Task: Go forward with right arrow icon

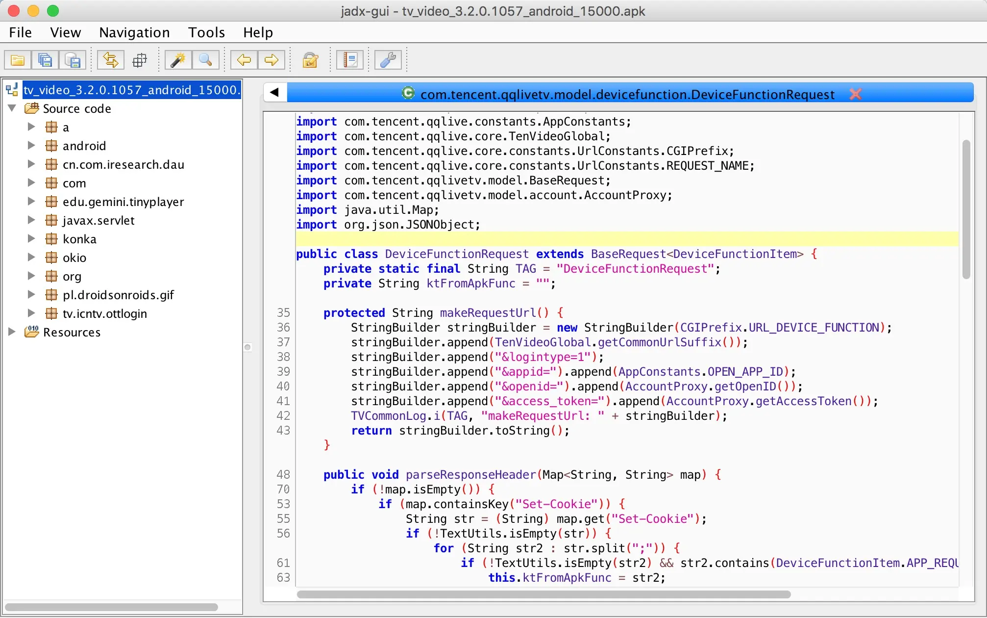Action: [x=271, y=60]
